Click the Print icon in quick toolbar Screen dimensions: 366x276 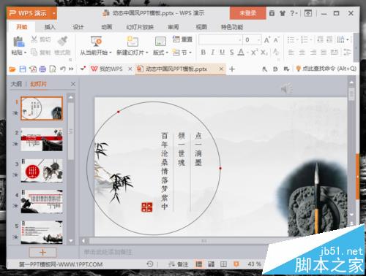42,69
